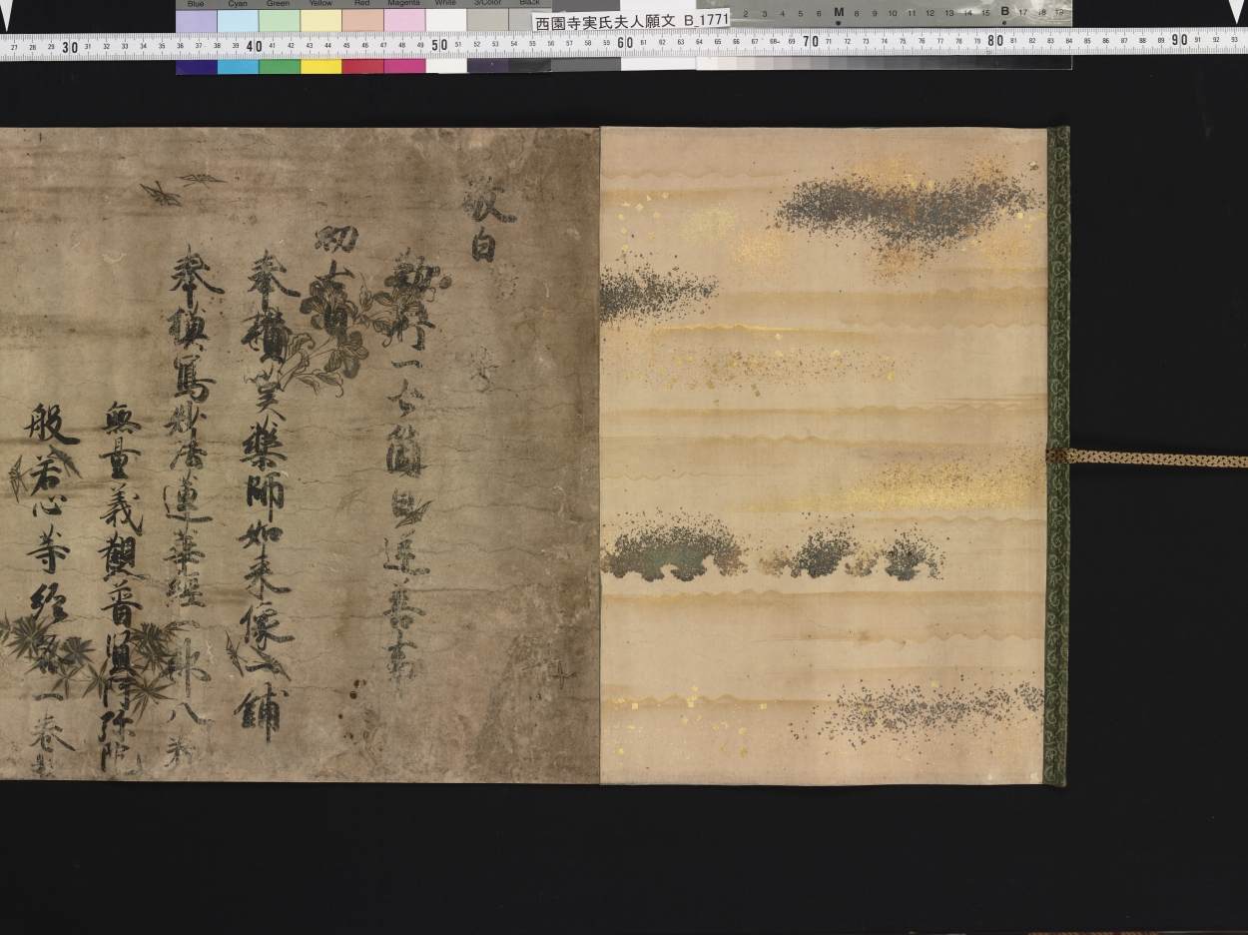Pick the pink patch under 'Magenta'
This screenshot has height=935, width=1248.
click(x=404, y=20)
